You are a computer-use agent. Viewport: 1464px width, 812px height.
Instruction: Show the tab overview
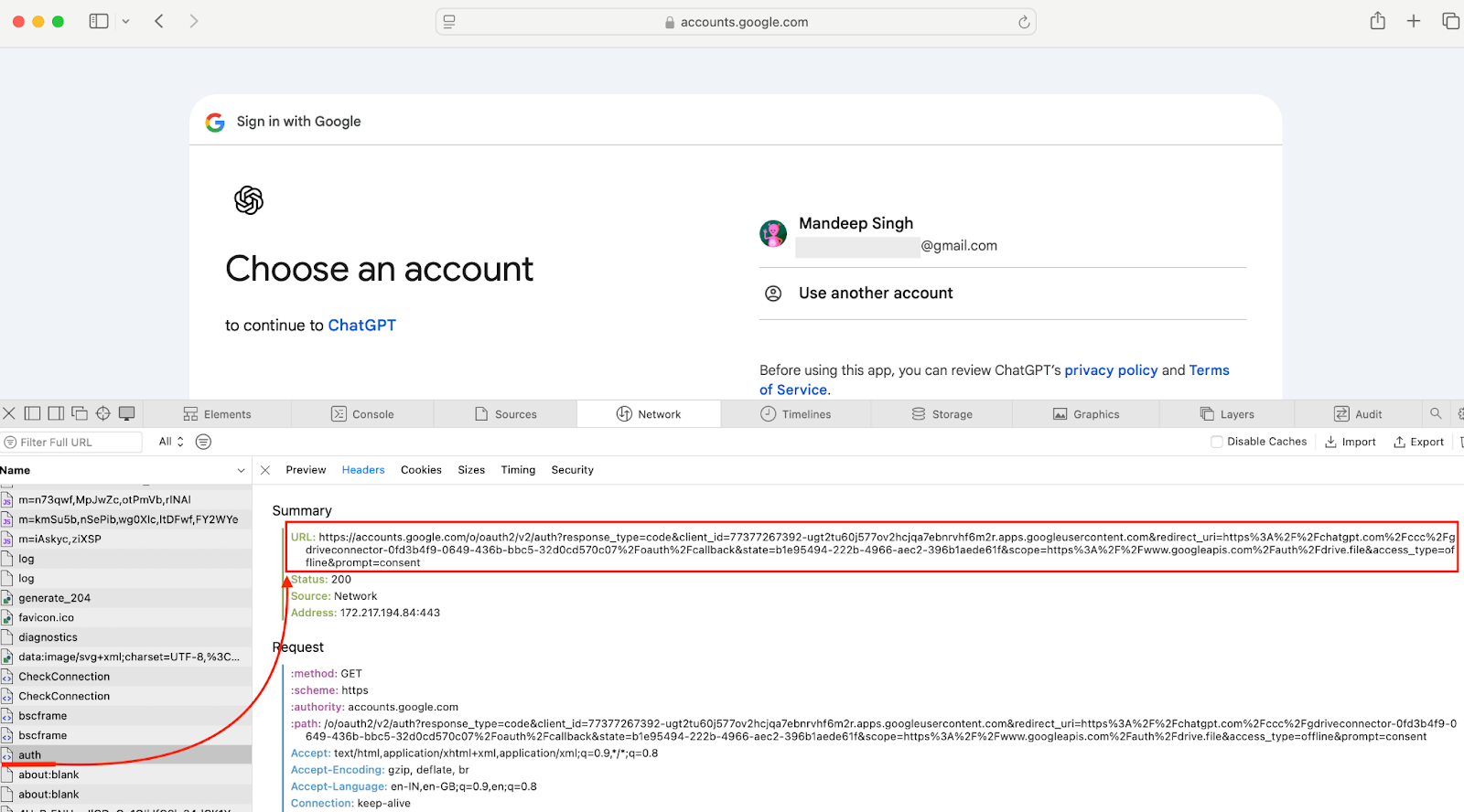click(x=1450, y=21)
